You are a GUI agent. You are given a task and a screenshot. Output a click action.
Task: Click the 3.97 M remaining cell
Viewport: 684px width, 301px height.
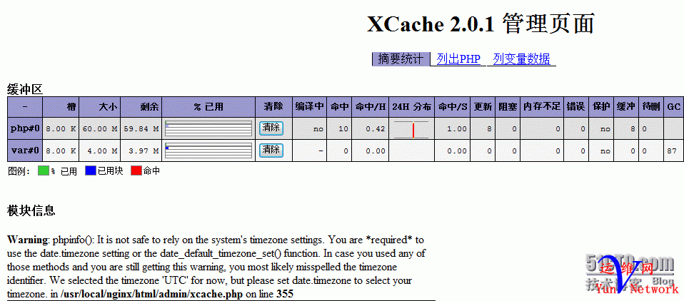coord(141,150)
